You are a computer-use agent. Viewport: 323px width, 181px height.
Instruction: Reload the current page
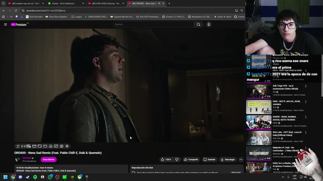[x=16, y=11]
